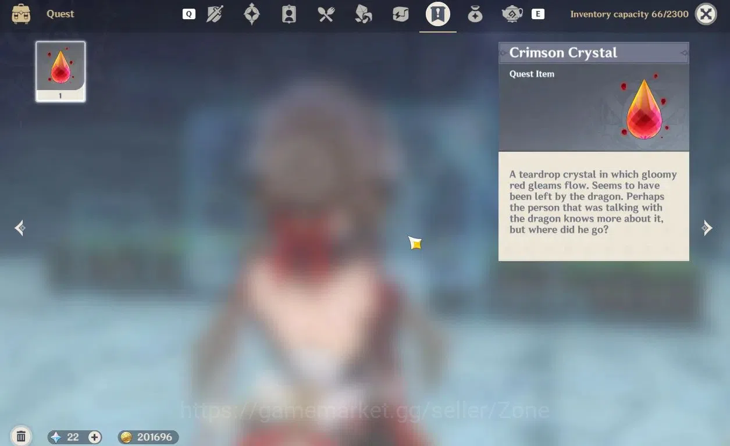The image size is (730, 446).
Task: Open the Materials tab icon
Action: coord(364,14)
